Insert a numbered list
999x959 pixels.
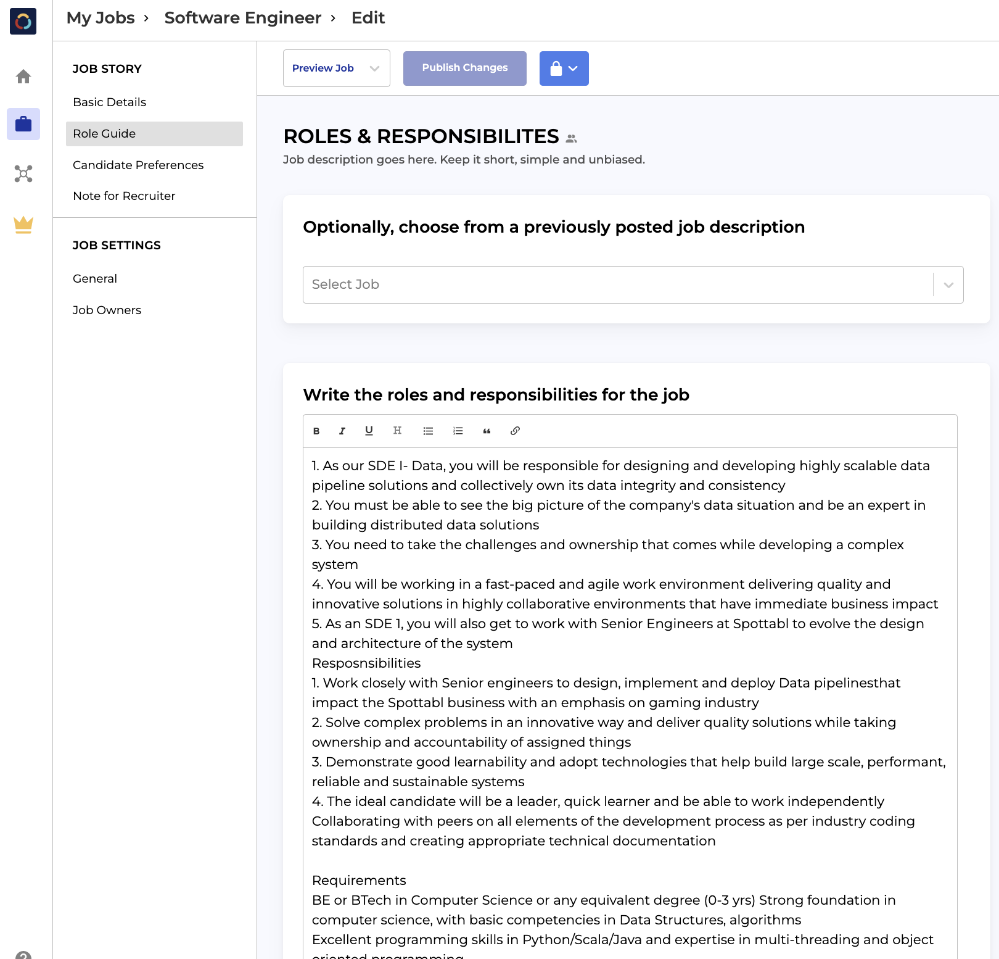458,431
